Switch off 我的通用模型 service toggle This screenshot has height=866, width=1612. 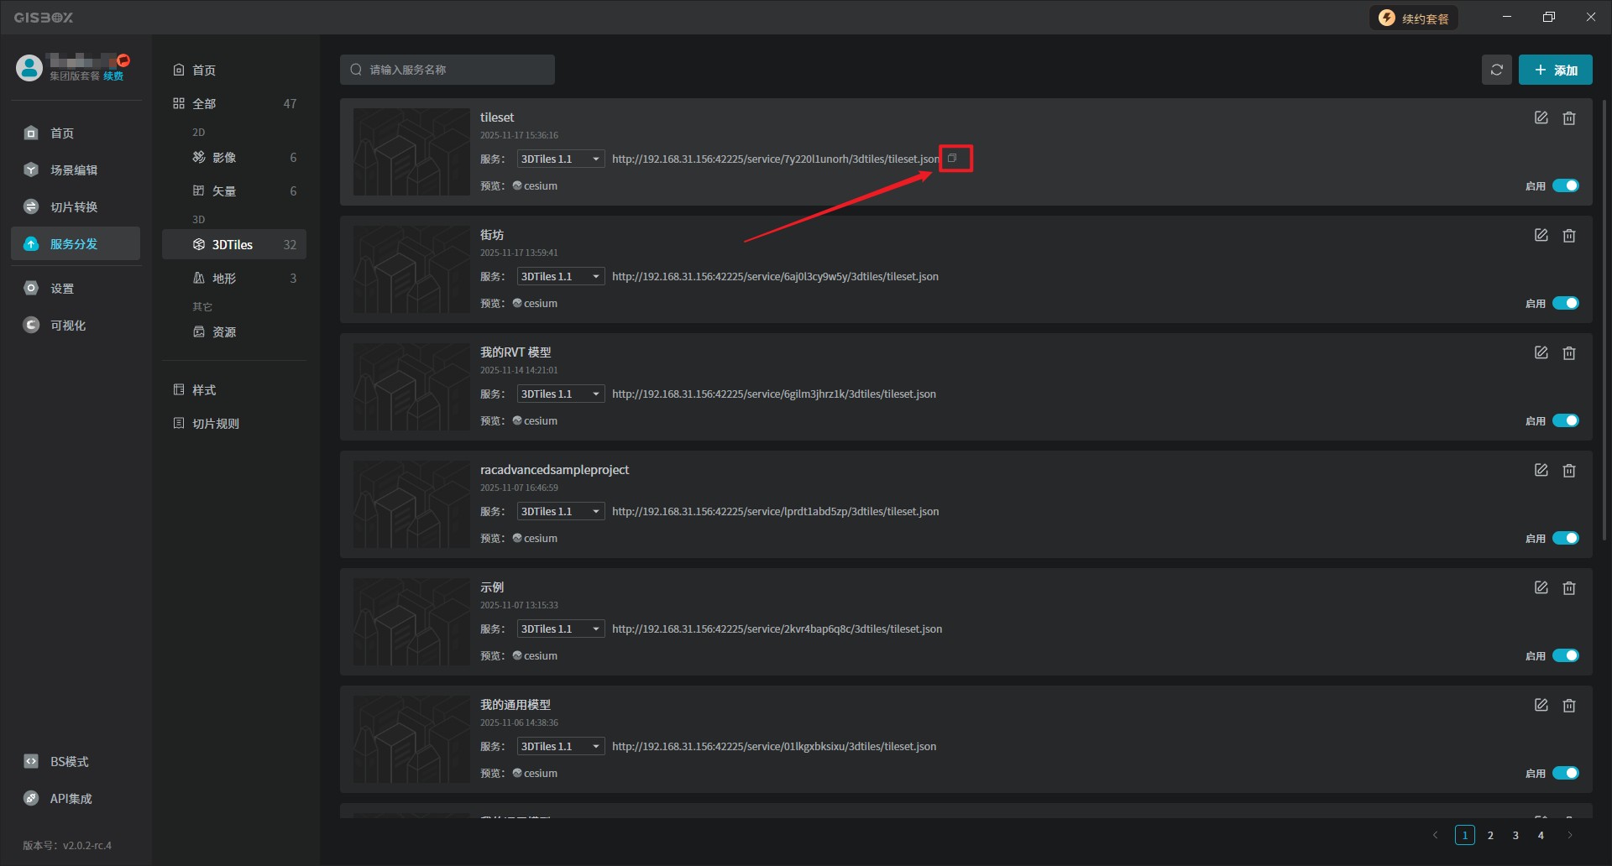(1565, 774)
